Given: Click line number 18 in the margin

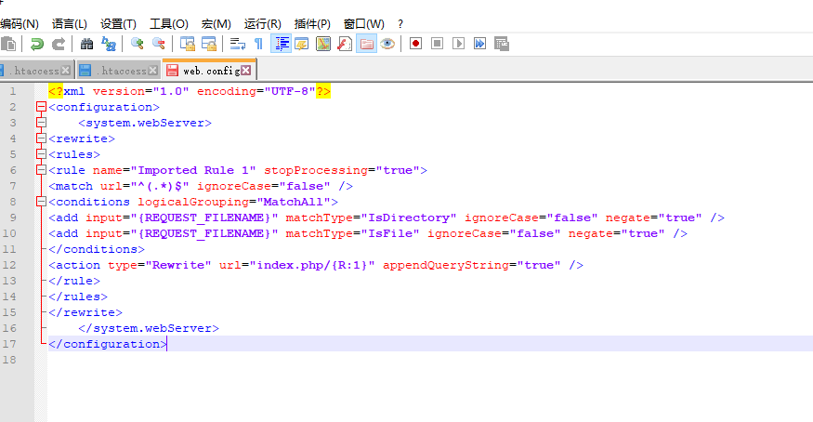Looking at the screenshot, I should click(9, 360).
